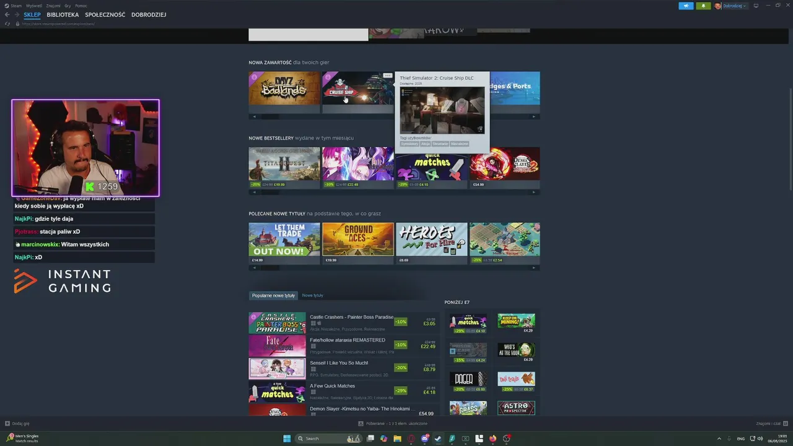The width and height of the screenshot is (793, 446).
Task: Select the Popularne nowe tytuły tab
Action: coord(273,295)
